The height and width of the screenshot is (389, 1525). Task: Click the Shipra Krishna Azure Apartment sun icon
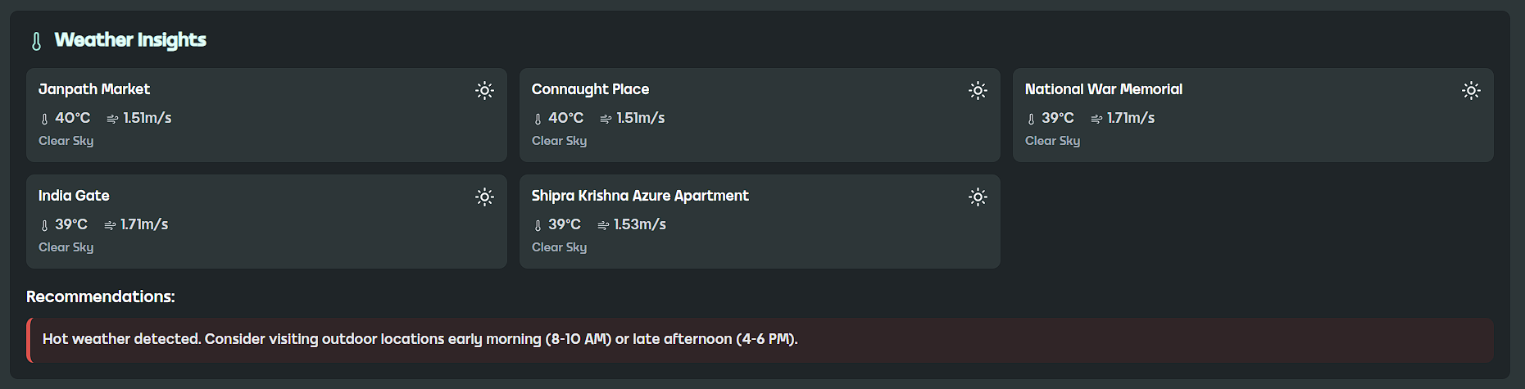[978, 197]
